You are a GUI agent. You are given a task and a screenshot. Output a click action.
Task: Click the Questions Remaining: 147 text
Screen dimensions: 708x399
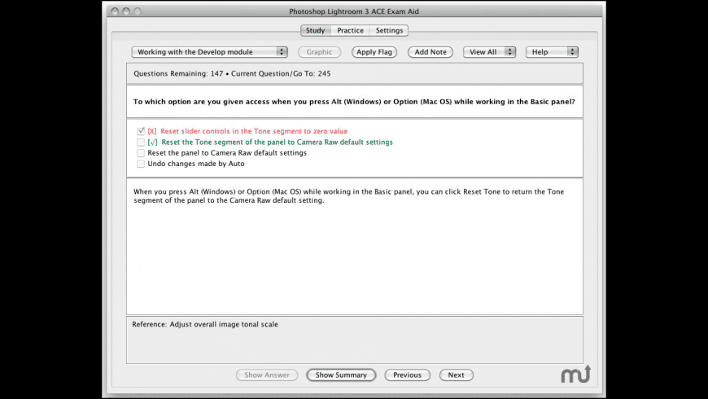point(178,73)
